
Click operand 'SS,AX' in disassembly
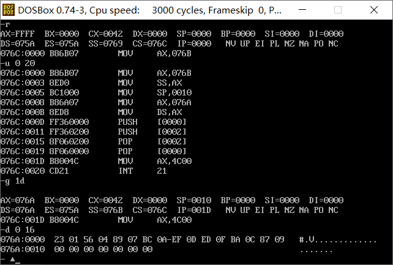coord(170,83)
